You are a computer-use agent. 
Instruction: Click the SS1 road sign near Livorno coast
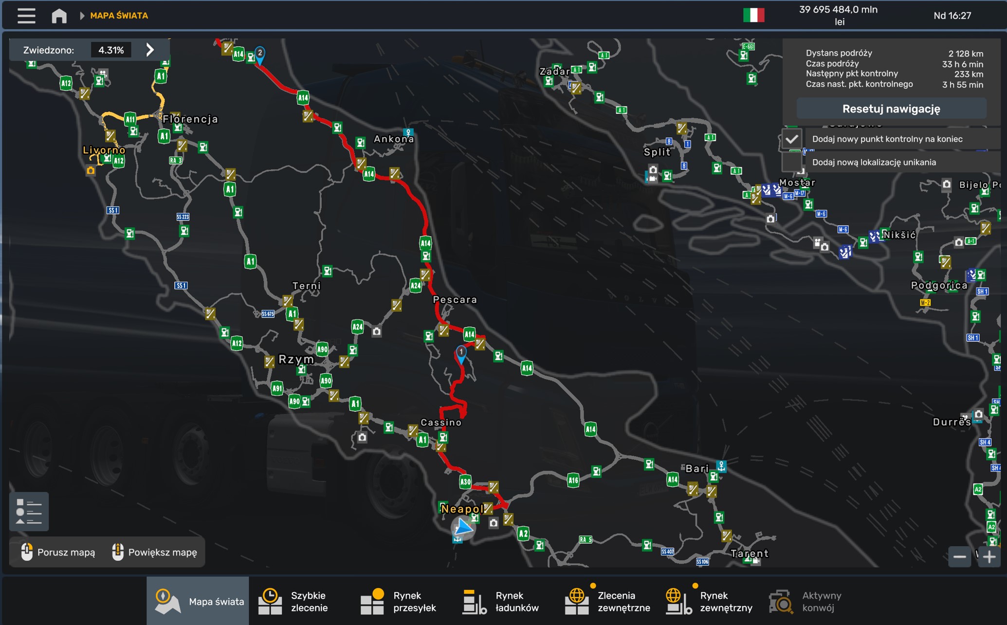pos(113,210)
